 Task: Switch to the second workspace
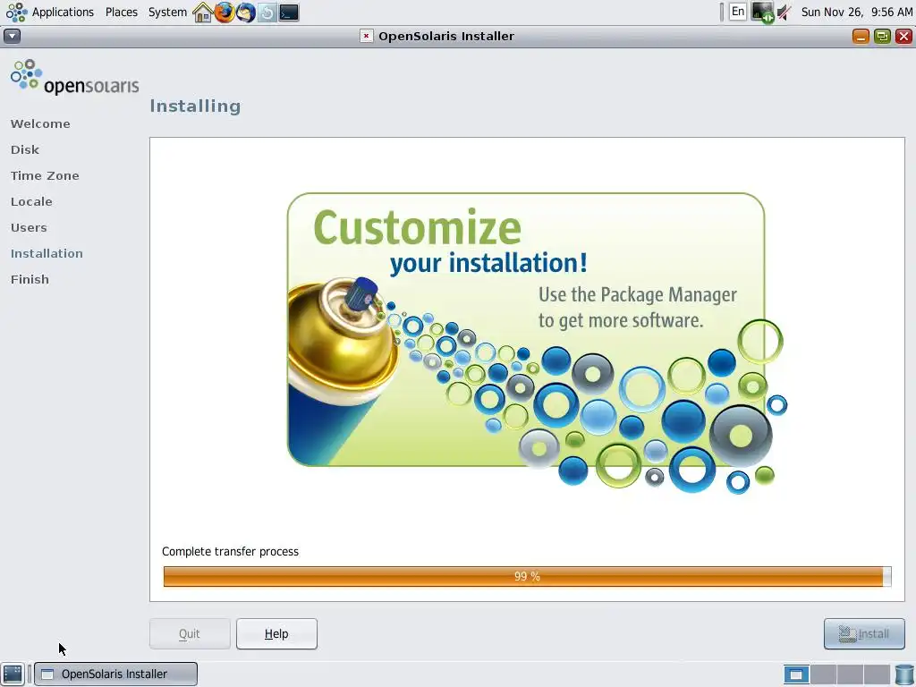[823, 674]
